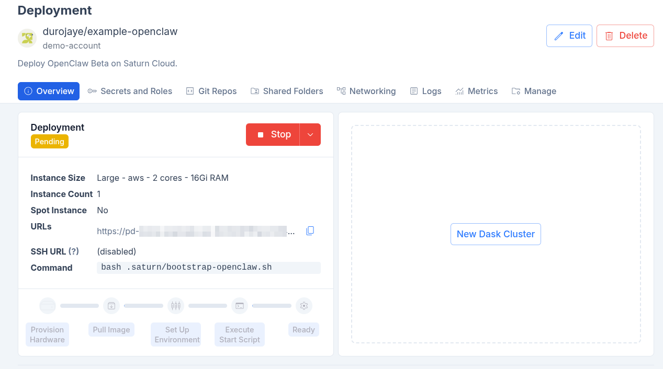The width and height of the screenshot is (663, 369).
Task: Click the Edit button
Action: tap(569, 36)
